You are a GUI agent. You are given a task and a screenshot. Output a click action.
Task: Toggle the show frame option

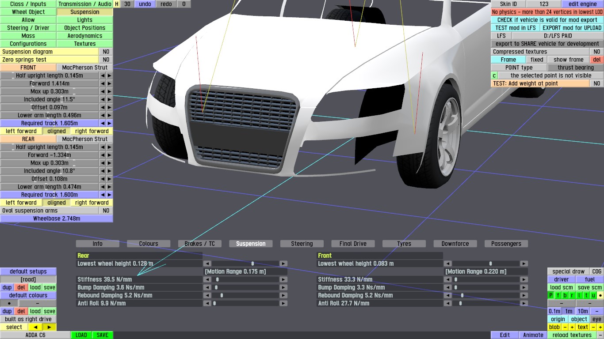[569, 60]
